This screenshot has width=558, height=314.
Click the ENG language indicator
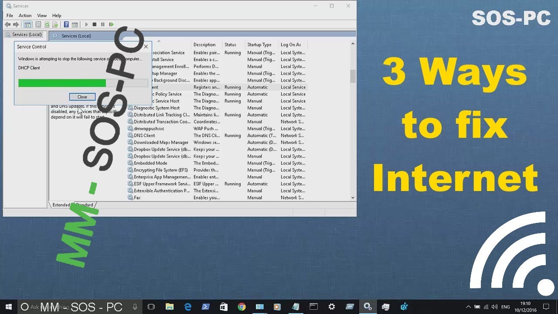click(x=506, y=307)
